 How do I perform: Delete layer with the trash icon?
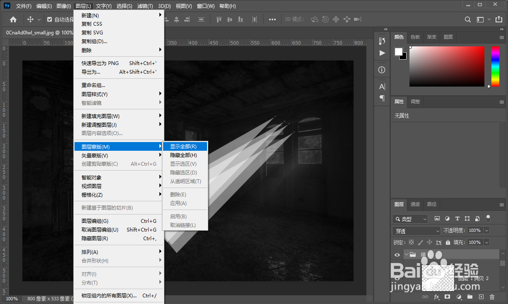[492, 297]
